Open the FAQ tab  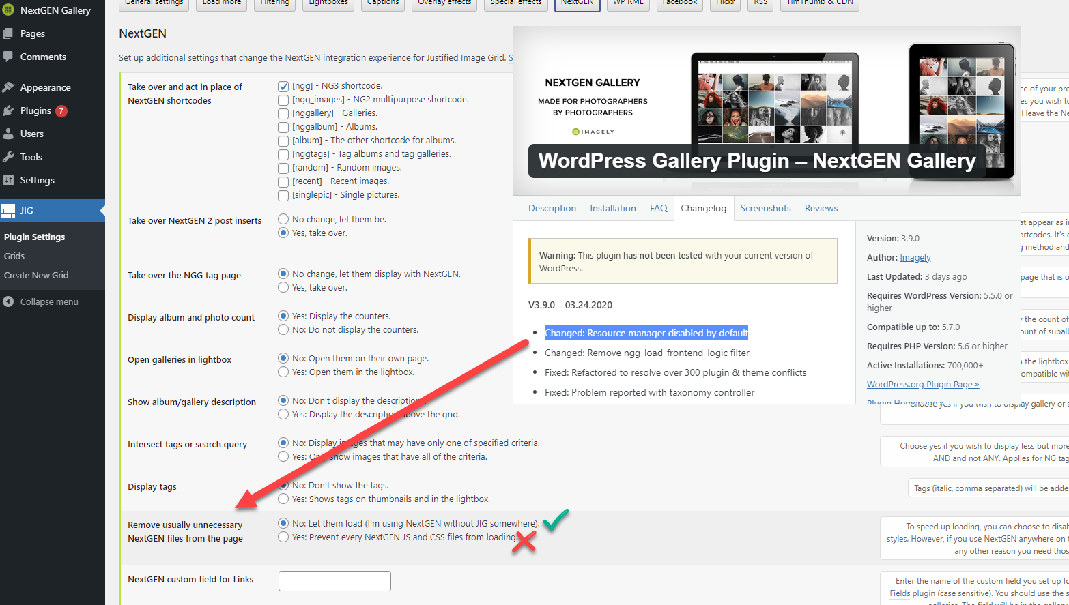[x=659, y=209]
